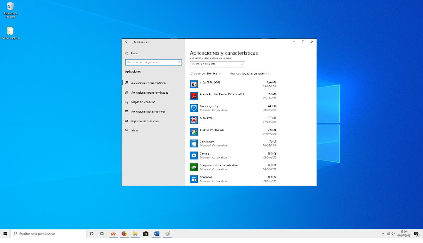Click the Buscar en esta lista field
The image size is (423, 243).
coord(215,64)
